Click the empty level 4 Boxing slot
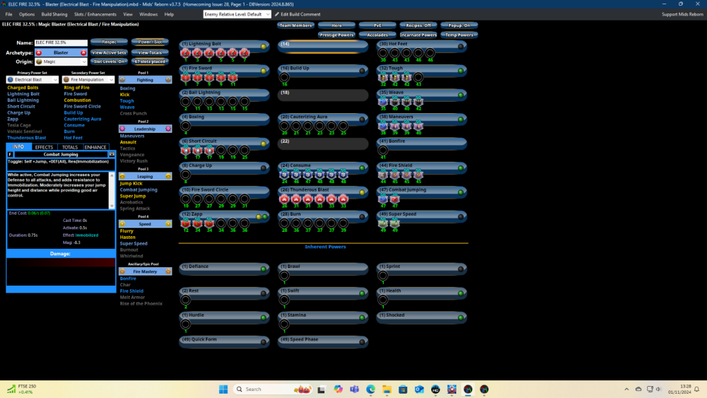 [185, 127]
